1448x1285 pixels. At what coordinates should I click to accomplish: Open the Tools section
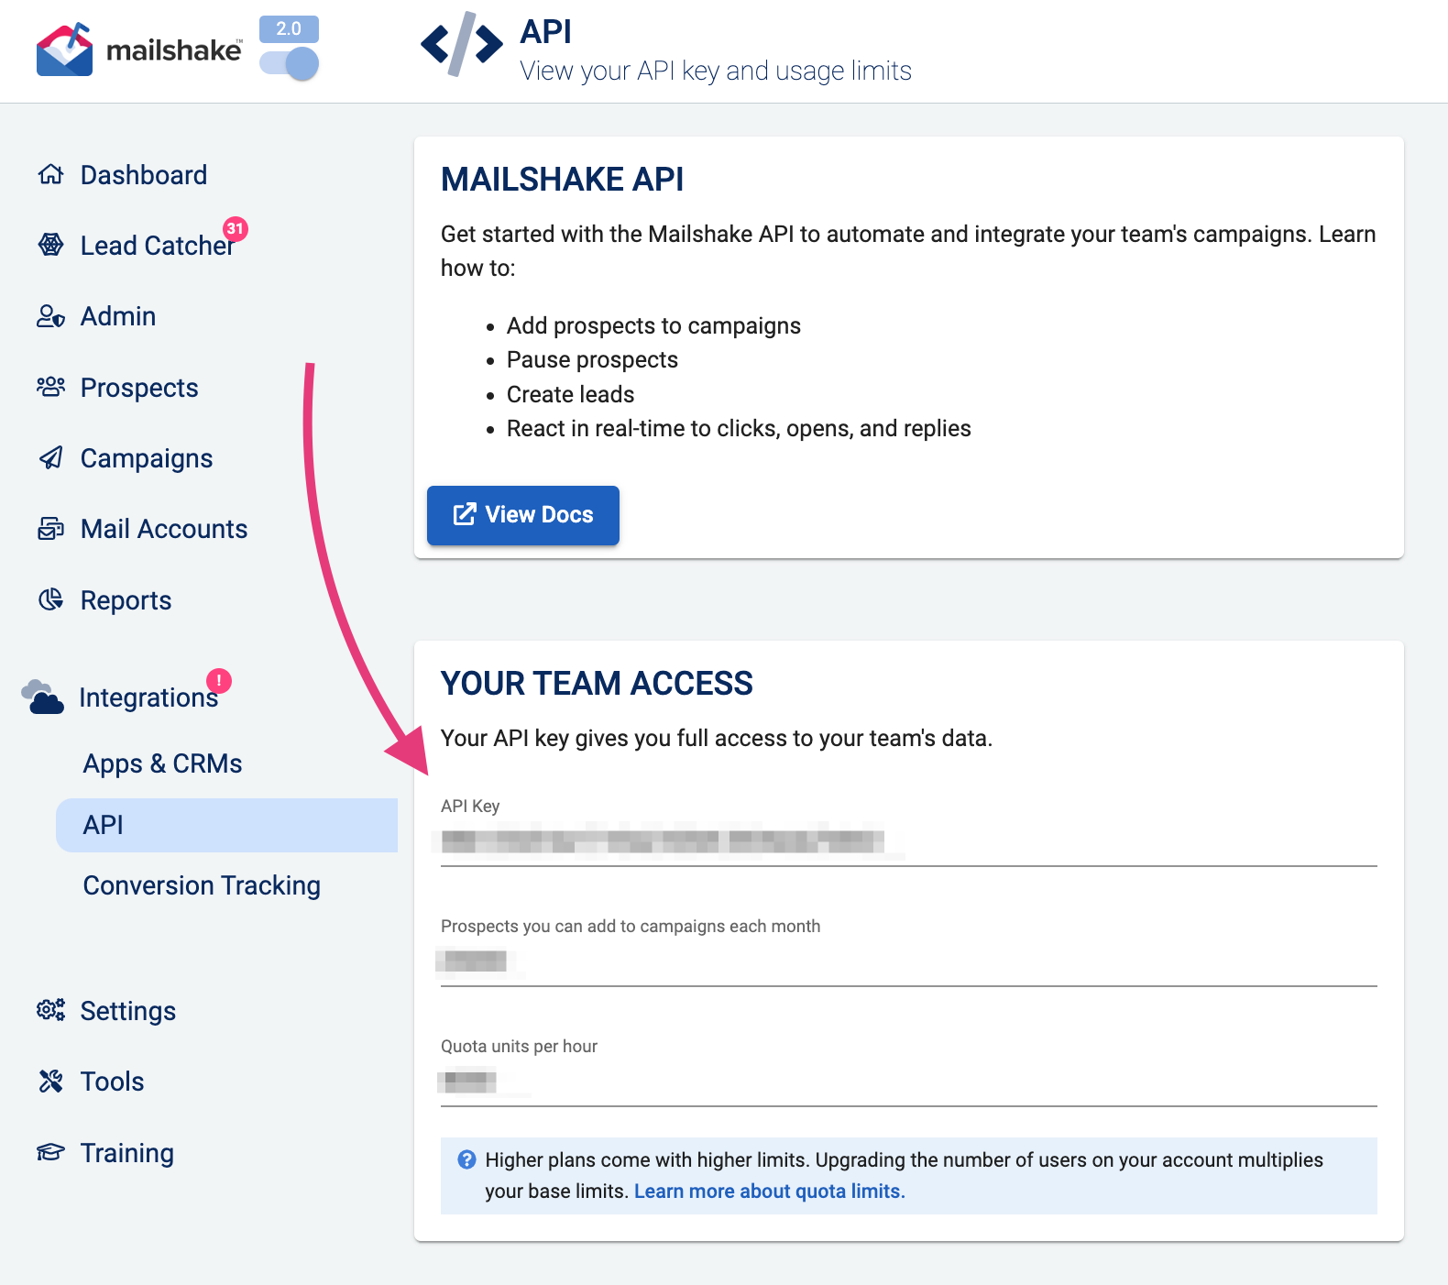pos(112,1082)
